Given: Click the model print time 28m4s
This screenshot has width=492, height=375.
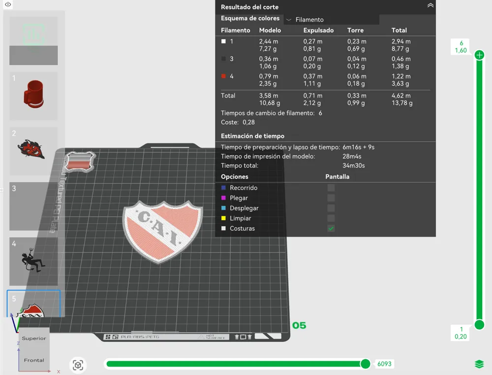Looking at the screenshot, I should [x=352, y=156].
